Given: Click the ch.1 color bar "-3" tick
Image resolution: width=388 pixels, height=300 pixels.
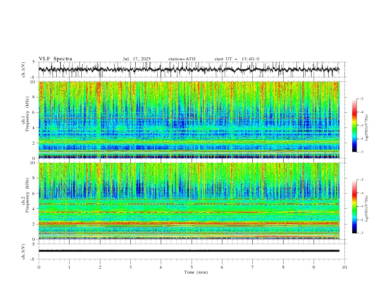Looking at the screenshot, I should tap(361, 99).
